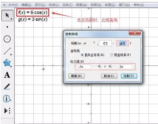Open the 编辑(E) menu
Viewport: 158px width, 124px height.
click(x=26, y=5)
